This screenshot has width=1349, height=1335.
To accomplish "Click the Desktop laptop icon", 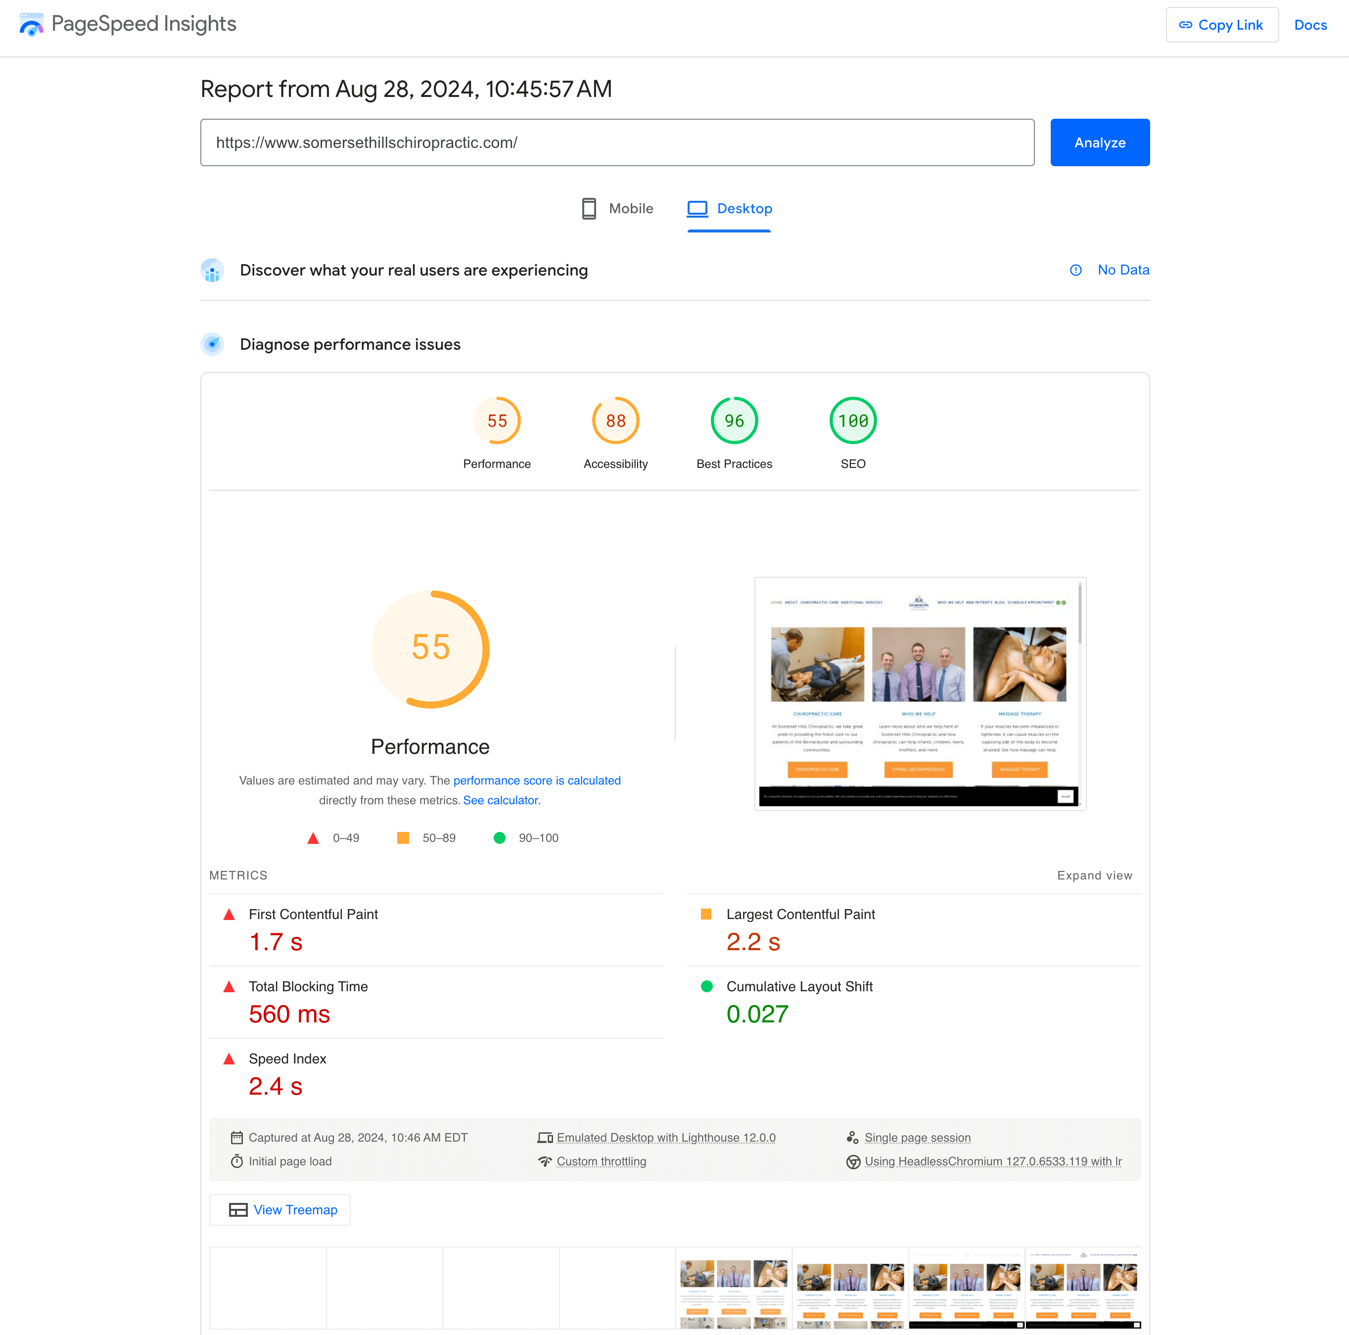I will (697, 209).
